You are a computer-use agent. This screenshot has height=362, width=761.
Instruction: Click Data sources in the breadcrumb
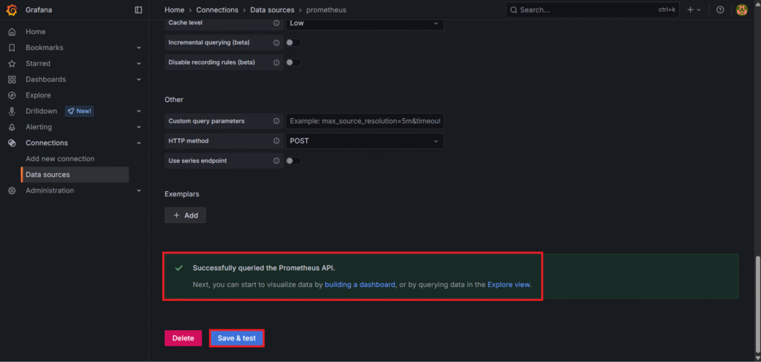pyautogui.click(x=272, y=10)
